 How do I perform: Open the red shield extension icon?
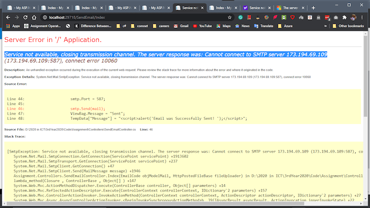tap(293, 17)
